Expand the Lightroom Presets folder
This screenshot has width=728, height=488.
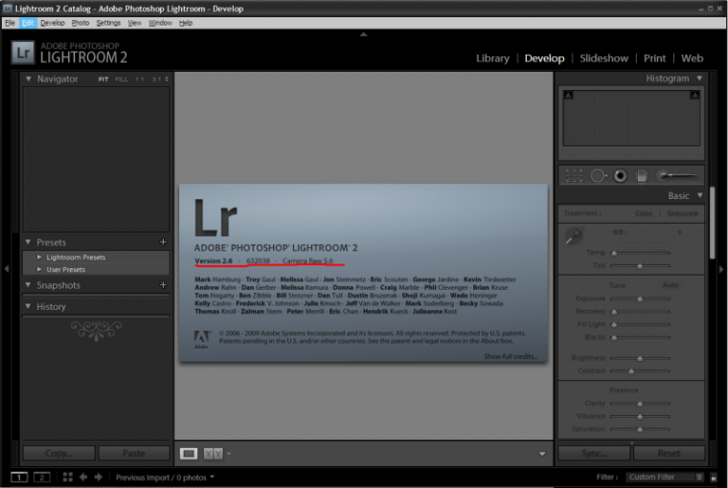(x=39, y=257)
